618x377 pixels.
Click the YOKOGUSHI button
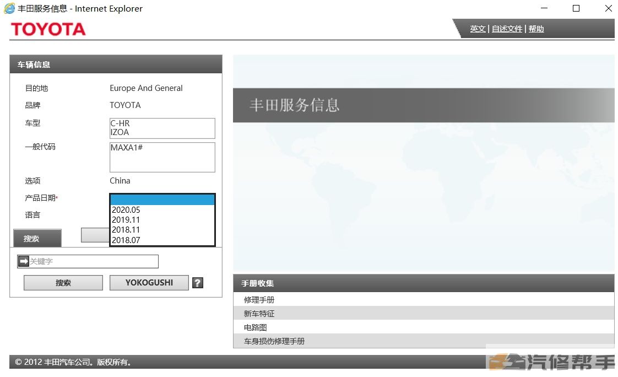point(149,283)
